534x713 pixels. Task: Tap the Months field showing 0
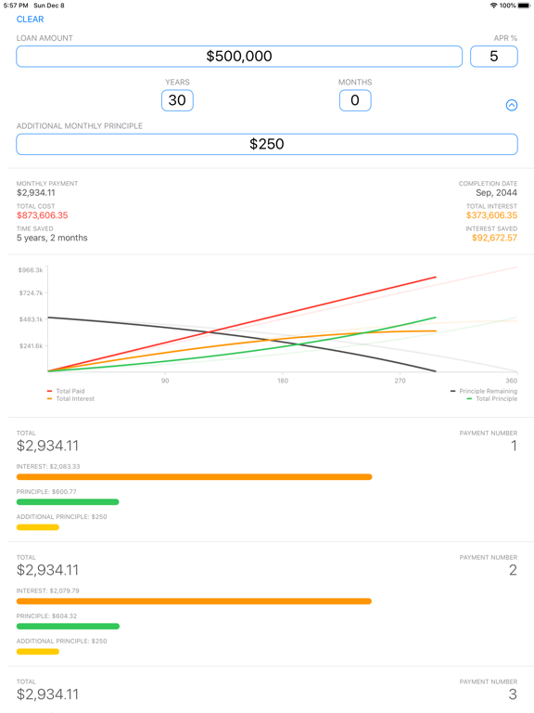[355, 100]
